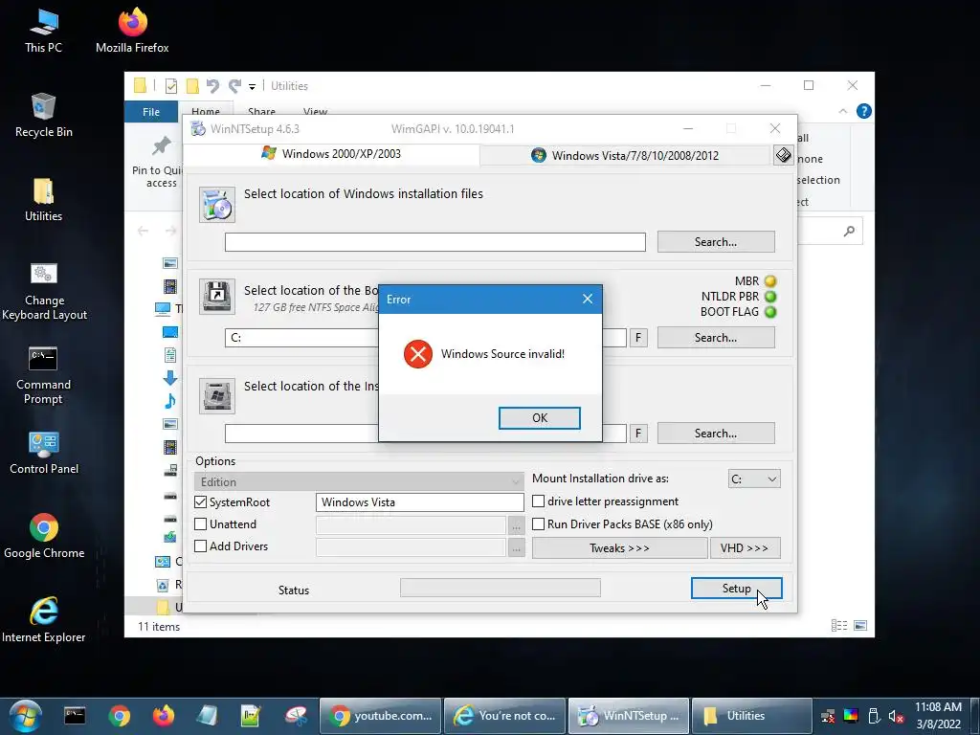Open the Share ribbon tab in Explorer
Viewport: 980px width, 735px height.
coord(261,111)
